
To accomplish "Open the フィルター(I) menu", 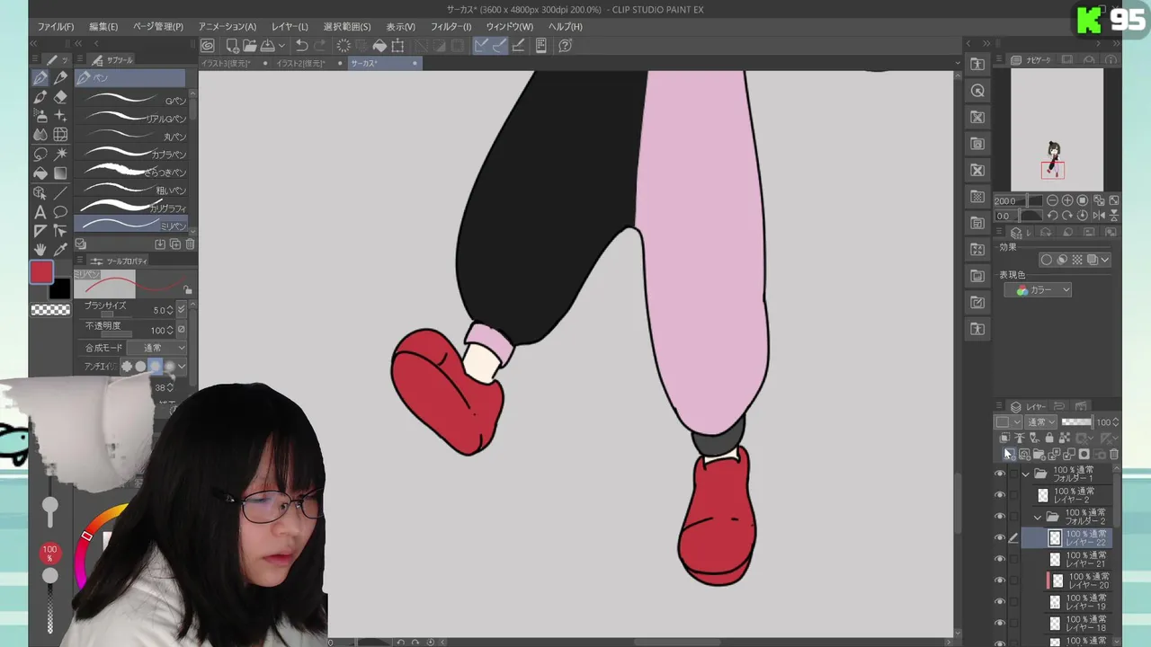I will click(451, 27).
